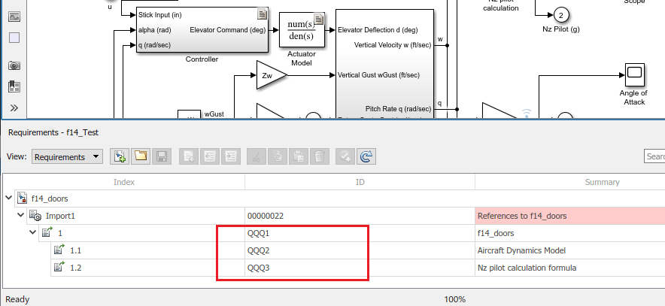Expand left palette with double chevron
The width and height of the screenshot is (665, 306).
[14, 108]
